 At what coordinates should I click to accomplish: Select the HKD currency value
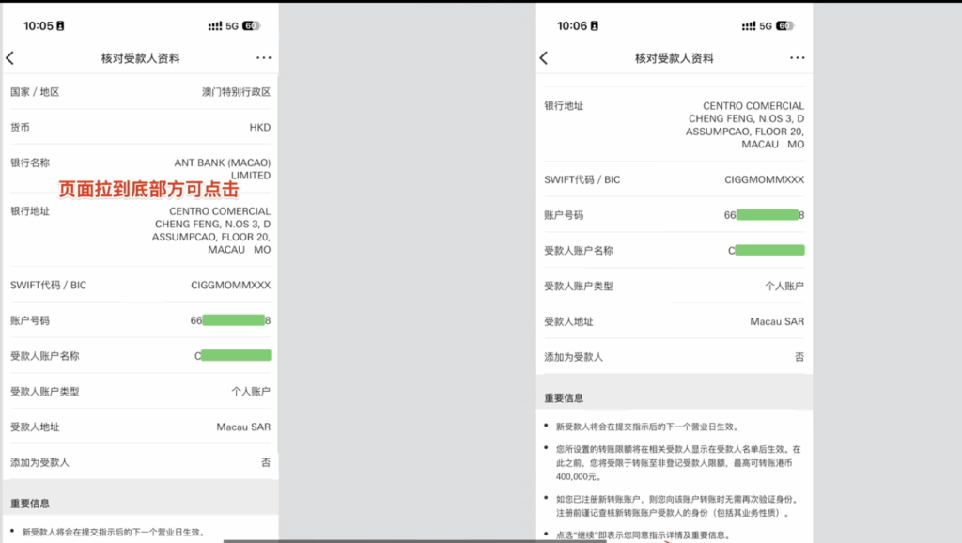tap(259, 128)
